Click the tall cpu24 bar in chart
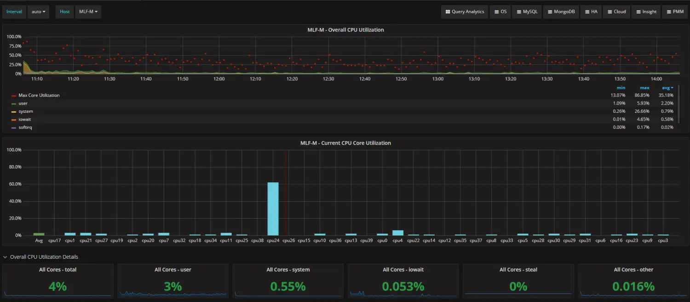The image size is (690, 302). point(273,209)
